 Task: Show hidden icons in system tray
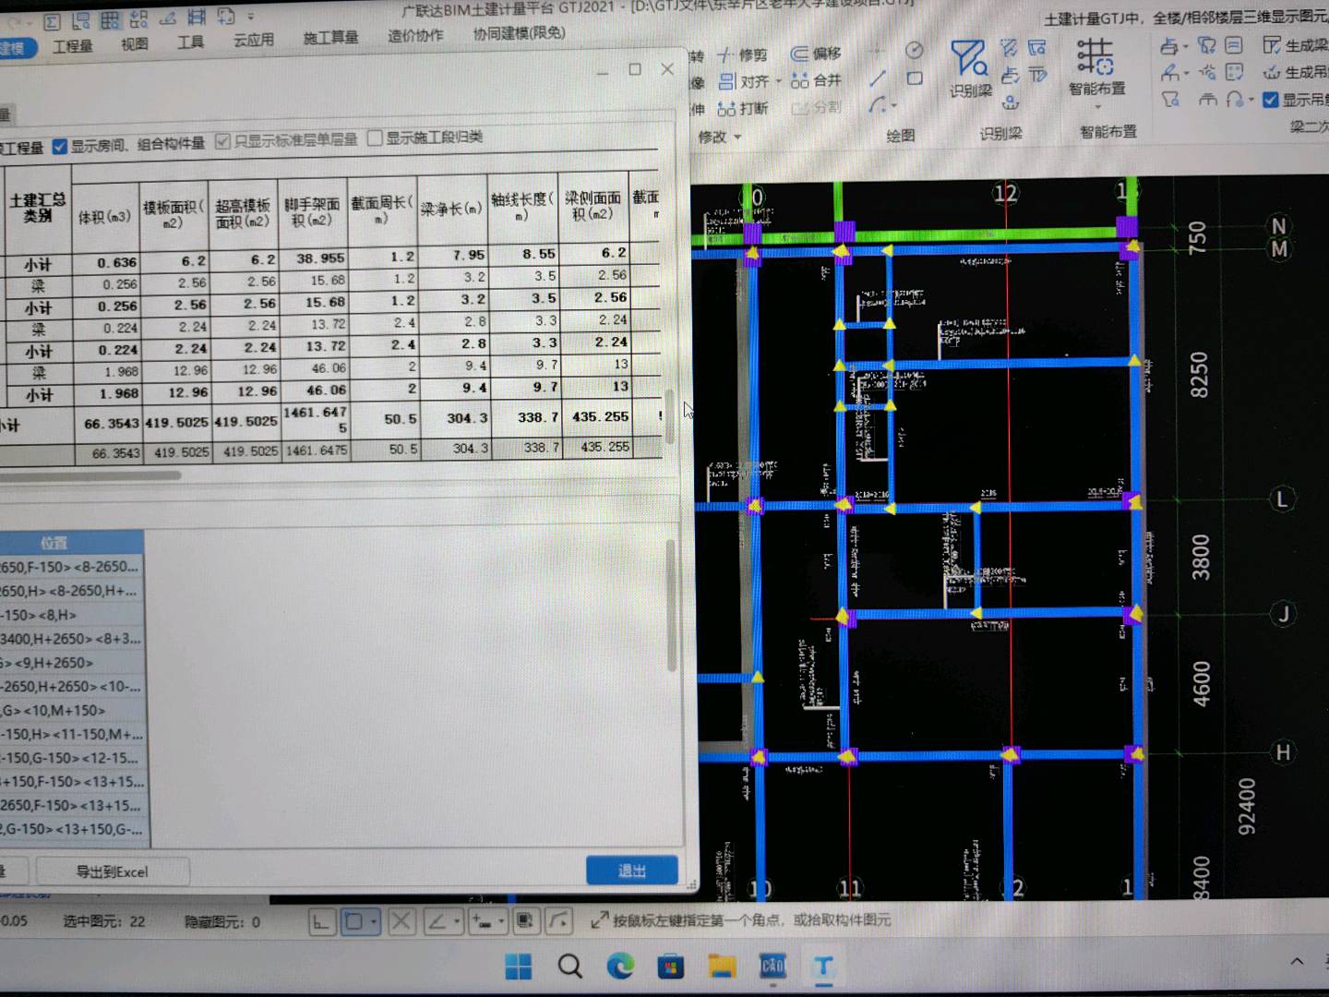tap(1297, 961)
